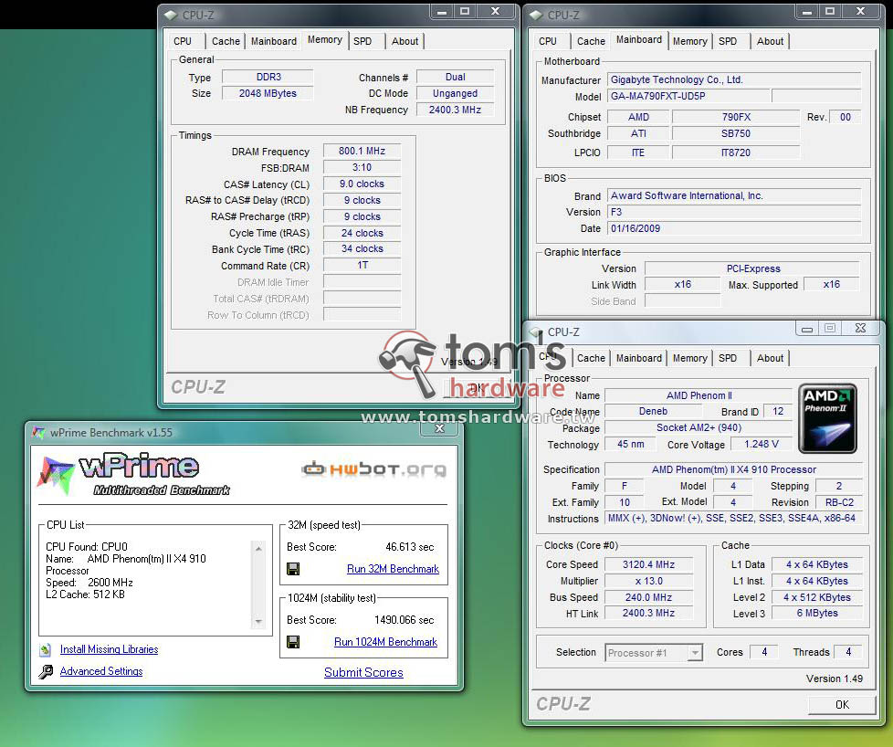The width and height of the screenshot is (893, 747).
Task: Click the Code Name Deneb field
Action: coord(653,411)
